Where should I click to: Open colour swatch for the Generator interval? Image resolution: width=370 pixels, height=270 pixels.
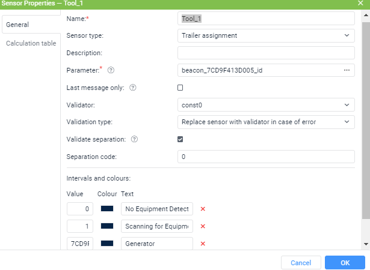click(x=107, y=244)
